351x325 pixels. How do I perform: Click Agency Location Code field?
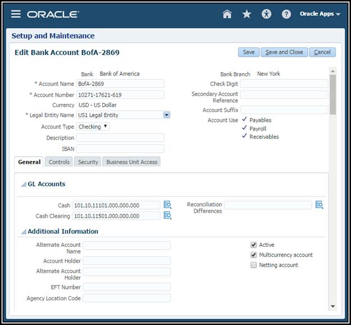(x=127, y=298)
